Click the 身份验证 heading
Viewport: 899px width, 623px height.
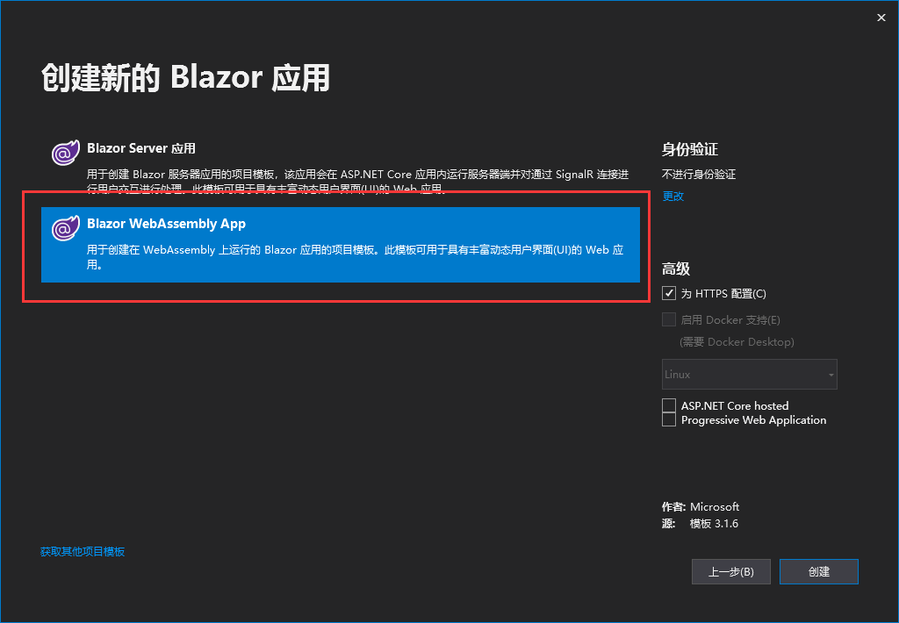click(x=690, y=149)
